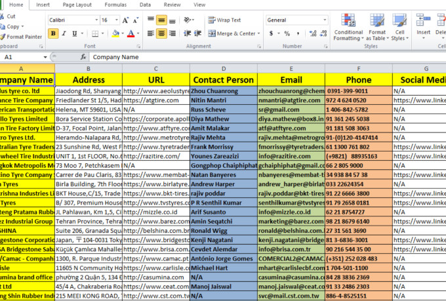Click the Insert Function fx icon
446x301 pixels.
83,57
